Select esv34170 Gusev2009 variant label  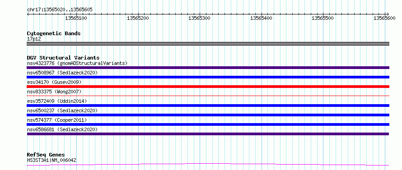(54, 82)
